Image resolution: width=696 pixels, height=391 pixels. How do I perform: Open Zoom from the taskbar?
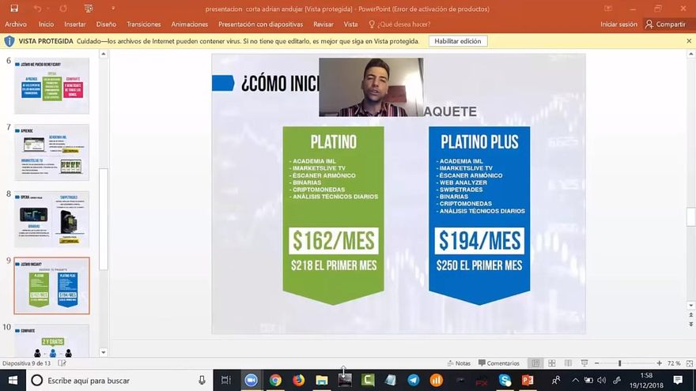pos(252,380)
